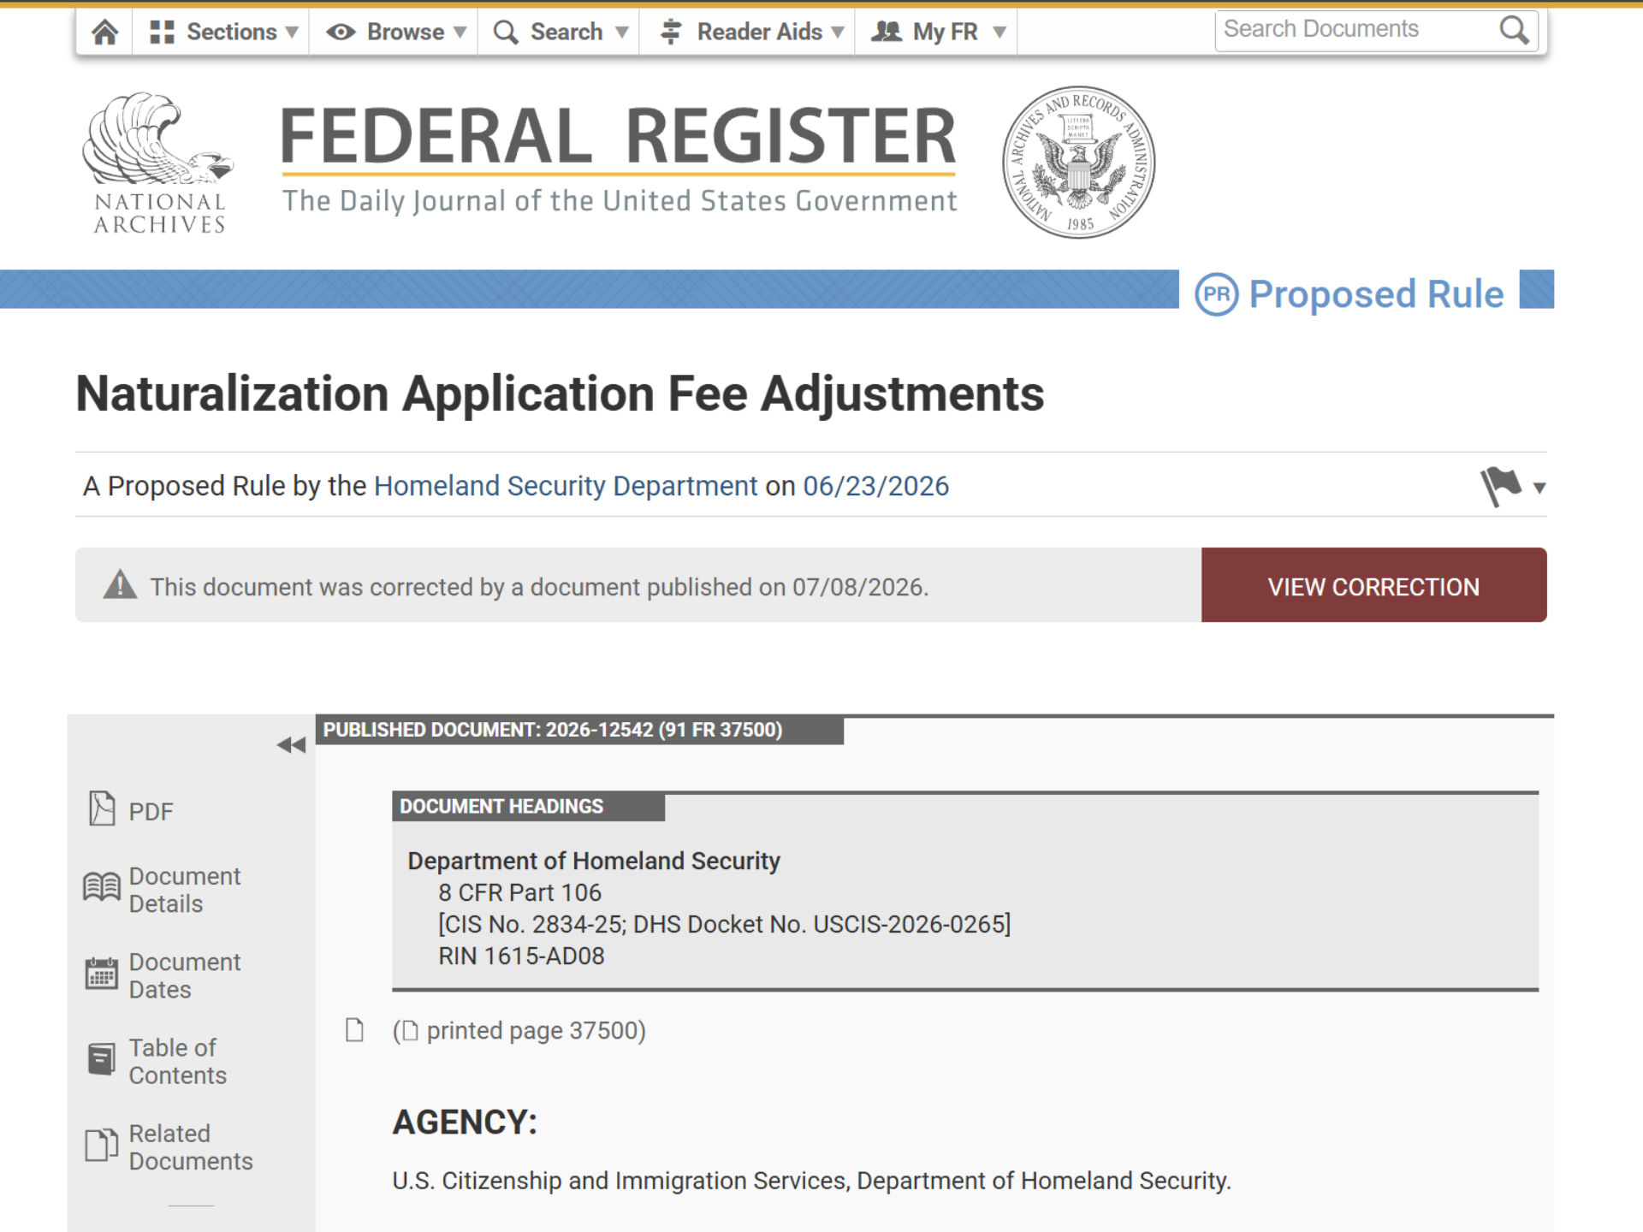The height and width of the screenshot is (1232, 1643).
Task: Click the View Correction button
Action: click(x=1373, y=585)
